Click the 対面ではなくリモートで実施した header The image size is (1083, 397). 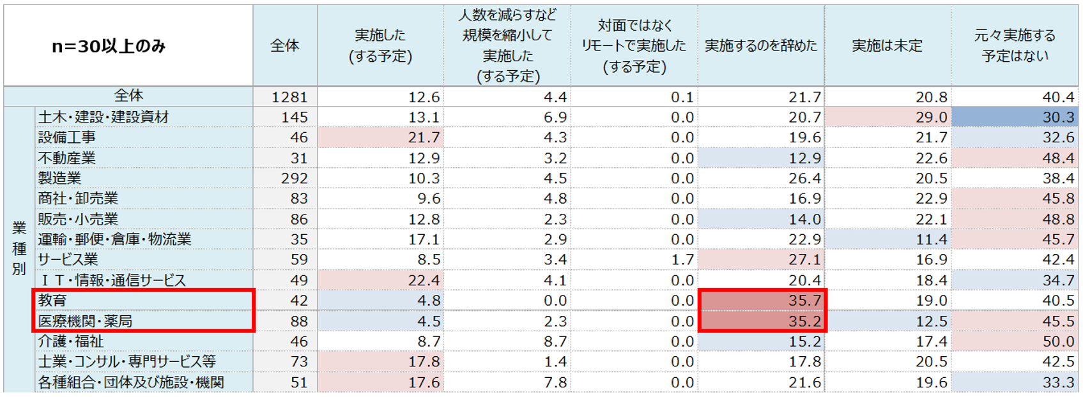[x=633, y=45]
